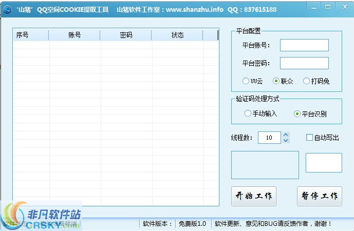Increase thread count with up arrow
Image resolution: width=354 pixels, height=231 pixels.
[286, 134]
